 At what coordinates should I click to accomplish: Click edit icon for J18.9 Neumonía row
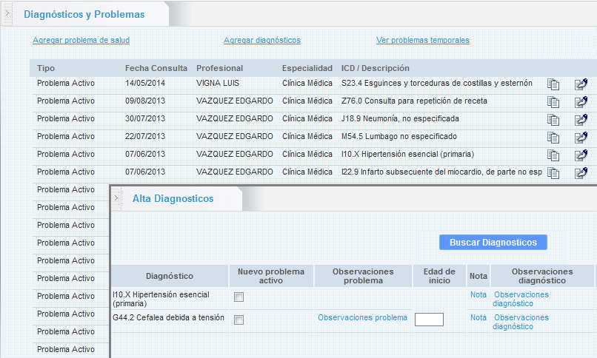coord(581,120)
